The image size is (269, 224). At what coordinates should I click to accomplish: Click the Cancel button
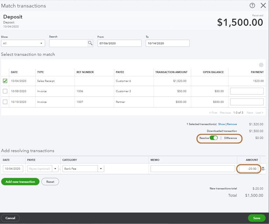[10, 218]
